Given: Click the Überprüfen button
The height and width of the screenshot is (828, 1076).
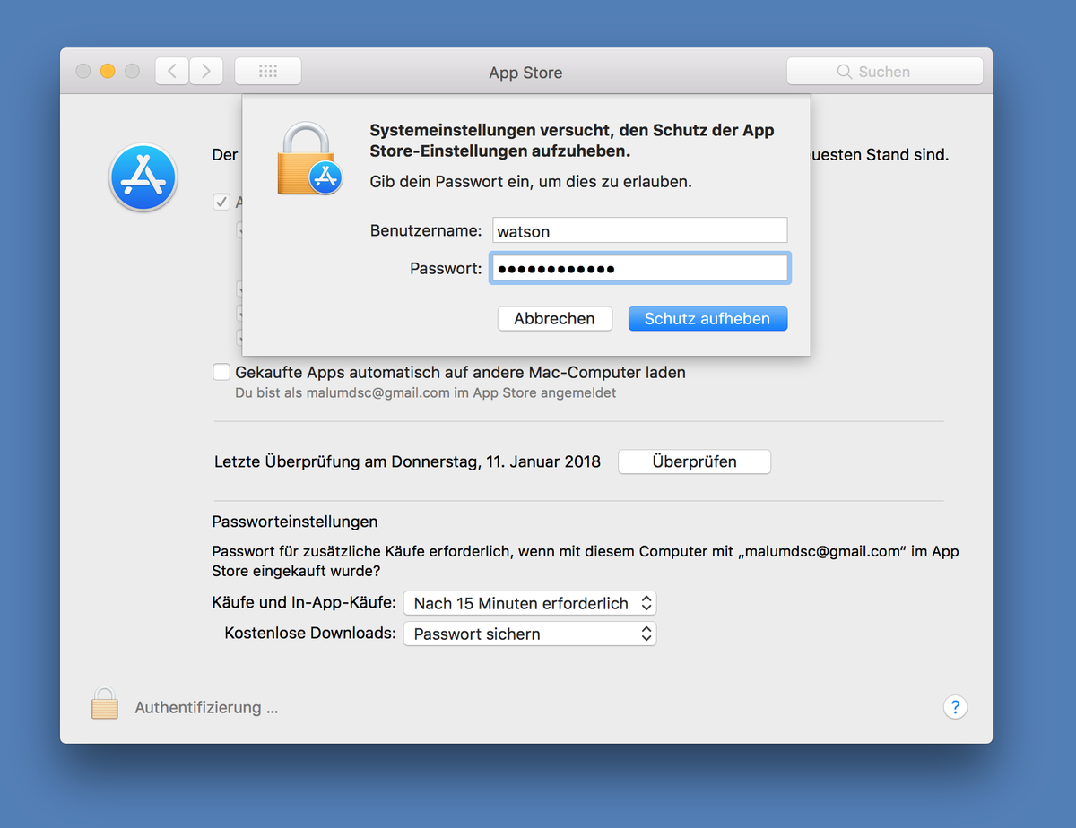Looking at the screenshot, I should coord(694,462).
